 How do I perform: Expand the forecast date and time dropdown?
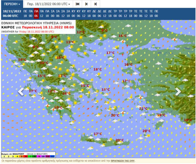(x=49, y=4)
